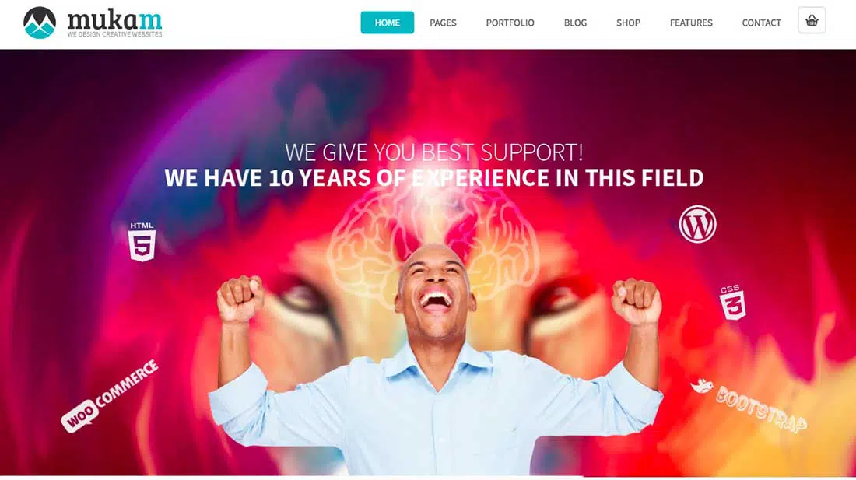Click the CSS3 badge icon
The width and height of the screenshot is (856, 480).
point(732,302)
